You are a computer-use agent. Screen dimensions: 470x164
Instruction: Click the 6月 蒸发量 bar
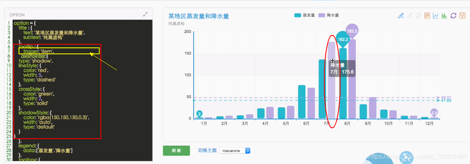(x=301, y=102)
